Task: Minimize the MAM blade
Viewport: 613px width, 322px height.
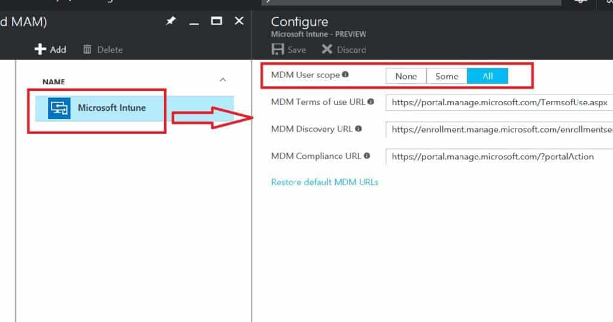Action: tap(194, 24)
